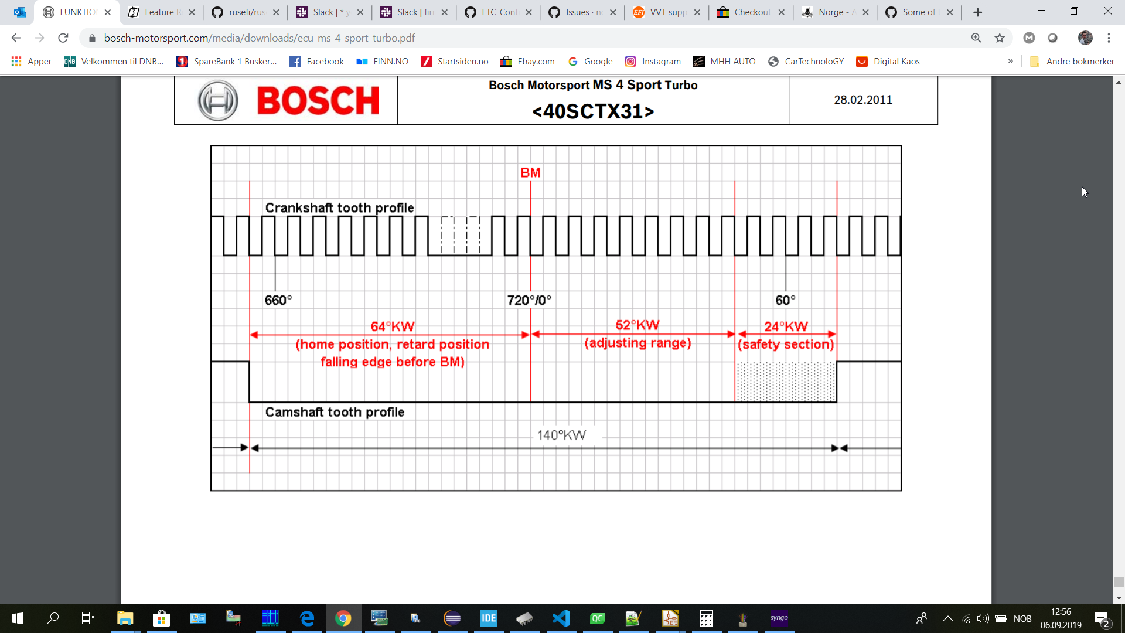Open Visual Studio Code from taskbar
This screenshot has height=633, width=1125.
click(561, 618)
